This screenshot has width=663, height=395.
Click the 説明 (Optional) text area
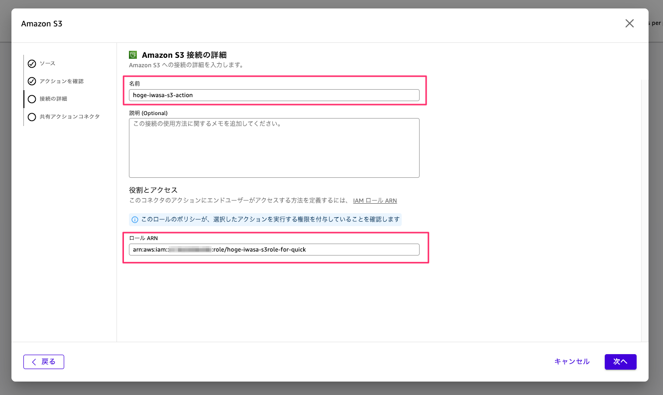click(274, 148)
